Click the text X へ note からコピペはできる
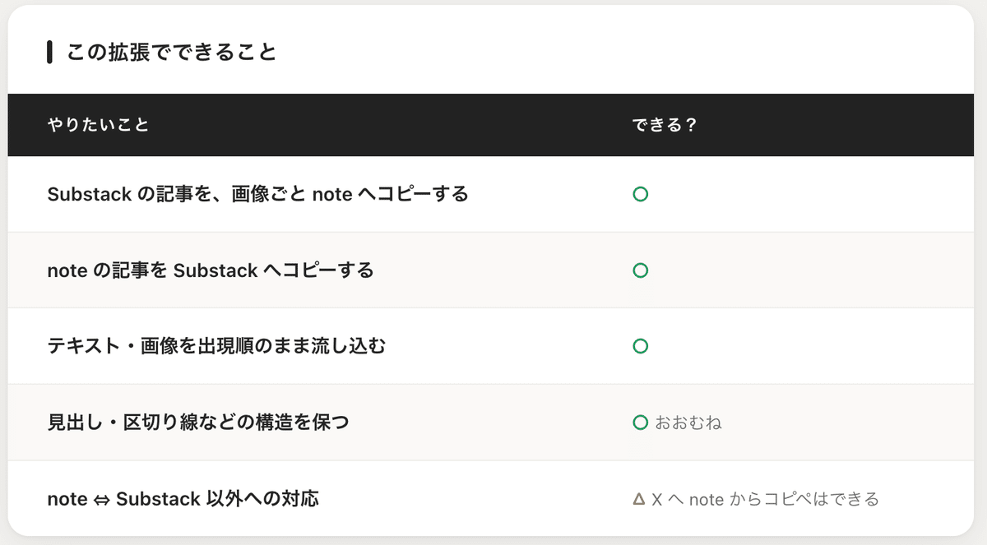The image size is (987, 545). click(765, 499)
